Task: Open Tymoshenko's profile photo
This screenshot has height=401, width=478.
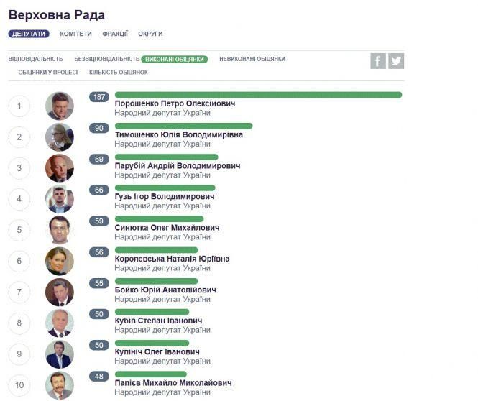Action: pyautogui.click(x=60, y=137)
